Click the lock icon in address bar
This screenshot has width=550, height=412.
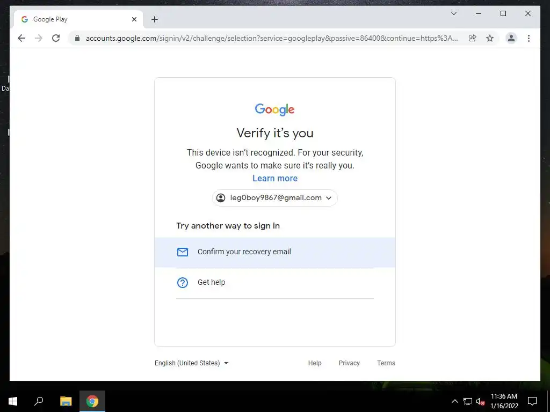click(x=77, y=38)
